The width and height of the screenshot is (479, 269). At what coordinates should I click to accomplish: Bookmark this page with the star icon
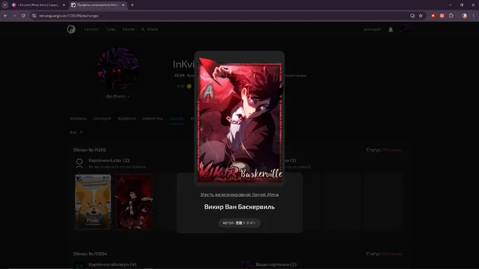pyautogui.click(x=420, y=15)
